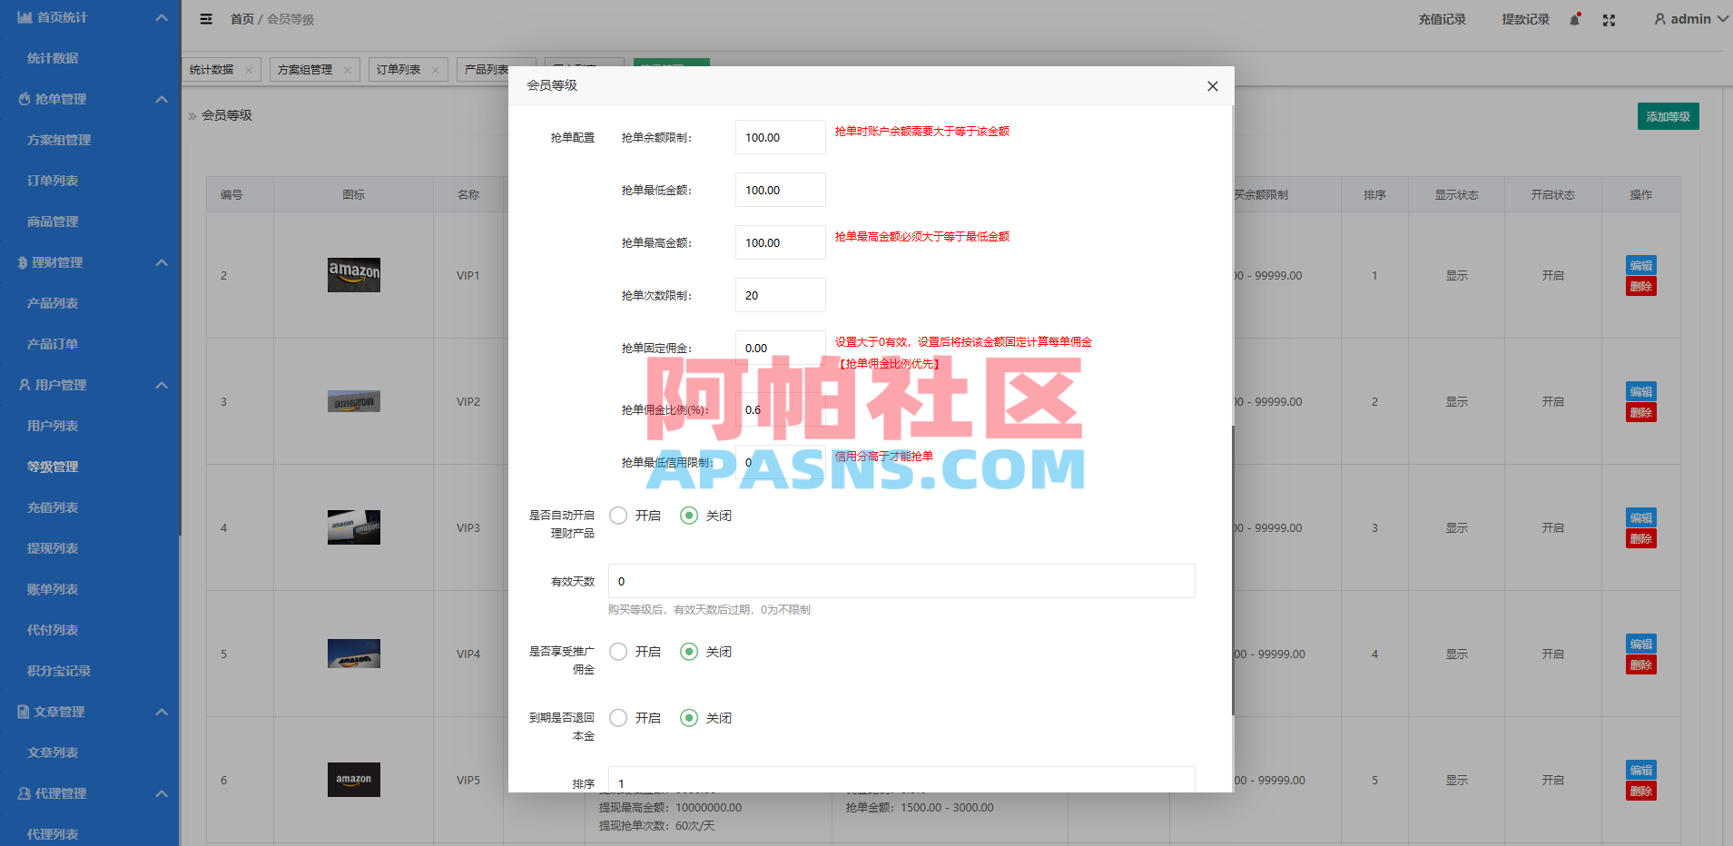This screenshot has height=846, width=1733.
Task: Click the 理财管理 sidebar icon
Action: (24, 262)
